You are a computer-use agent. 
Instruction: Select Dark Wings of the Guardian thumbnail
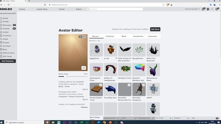pyautogui.click(x=125, y=50)
